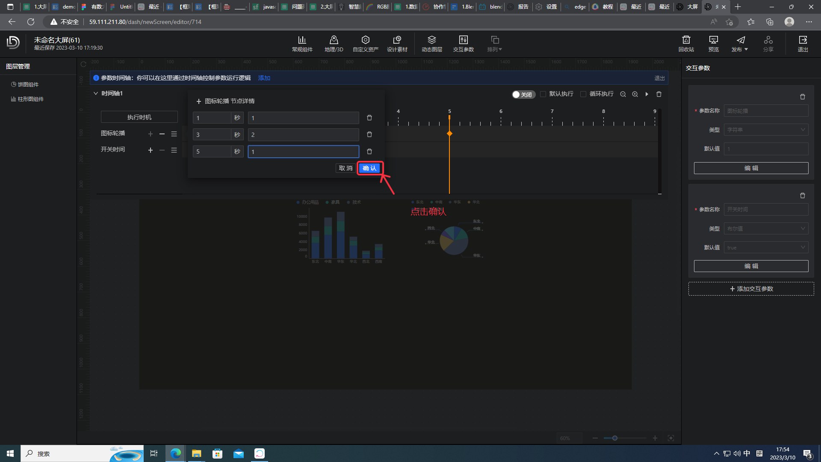Open the 地理/3D toolbar icon

(x=334, y=44)
